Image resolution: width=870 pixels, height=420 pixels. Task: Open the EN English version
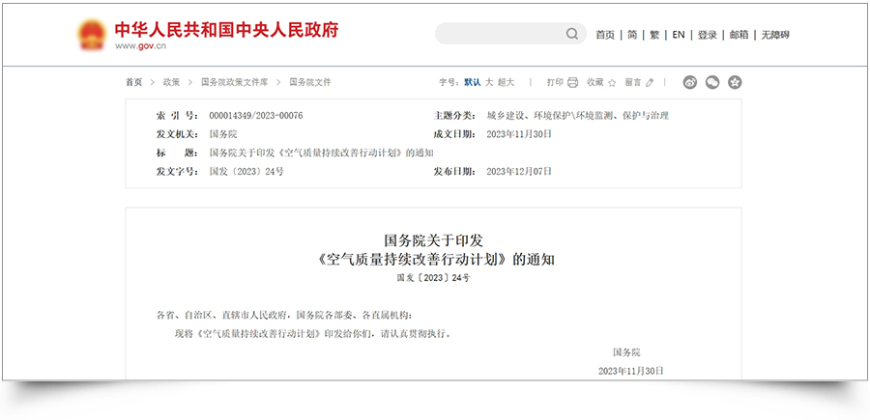tap(679, 35)
